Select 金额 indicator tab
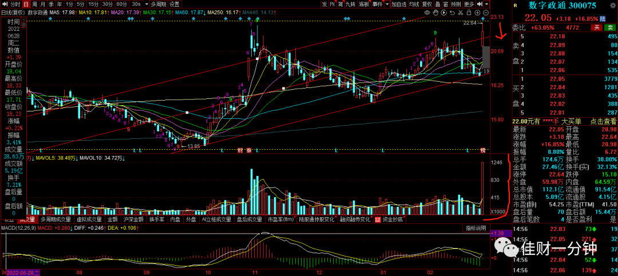 112,219
